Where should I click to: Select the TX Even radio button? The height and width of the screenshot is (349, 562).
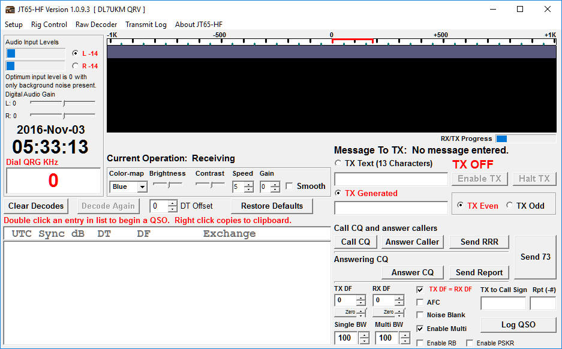pos(460,205)
